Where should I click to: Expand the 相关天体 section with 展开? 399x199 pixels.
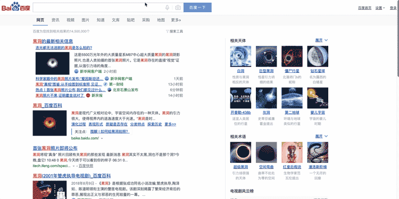[322, 40]
